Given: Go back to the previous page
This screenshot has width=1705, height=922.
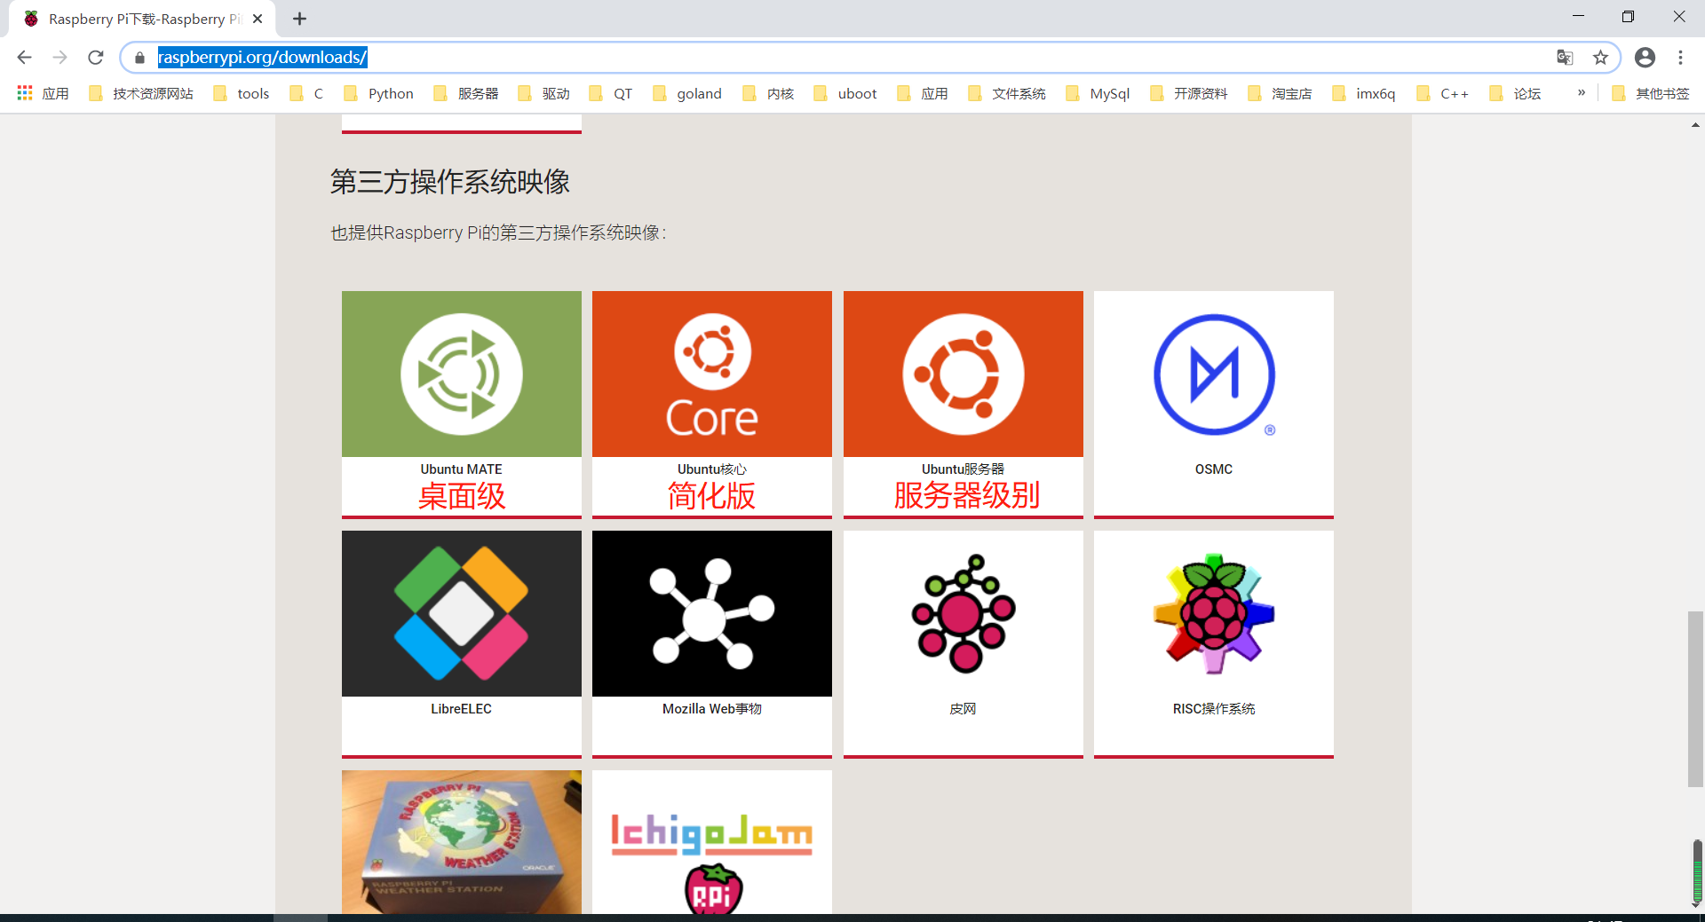Looking at the screenshot, I should tap(24, 58).
